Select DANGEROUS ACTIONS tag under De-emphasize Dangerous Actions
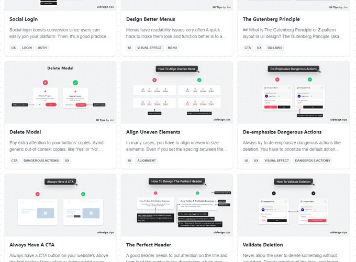This screenshot has width=356, height=262. 313,161
